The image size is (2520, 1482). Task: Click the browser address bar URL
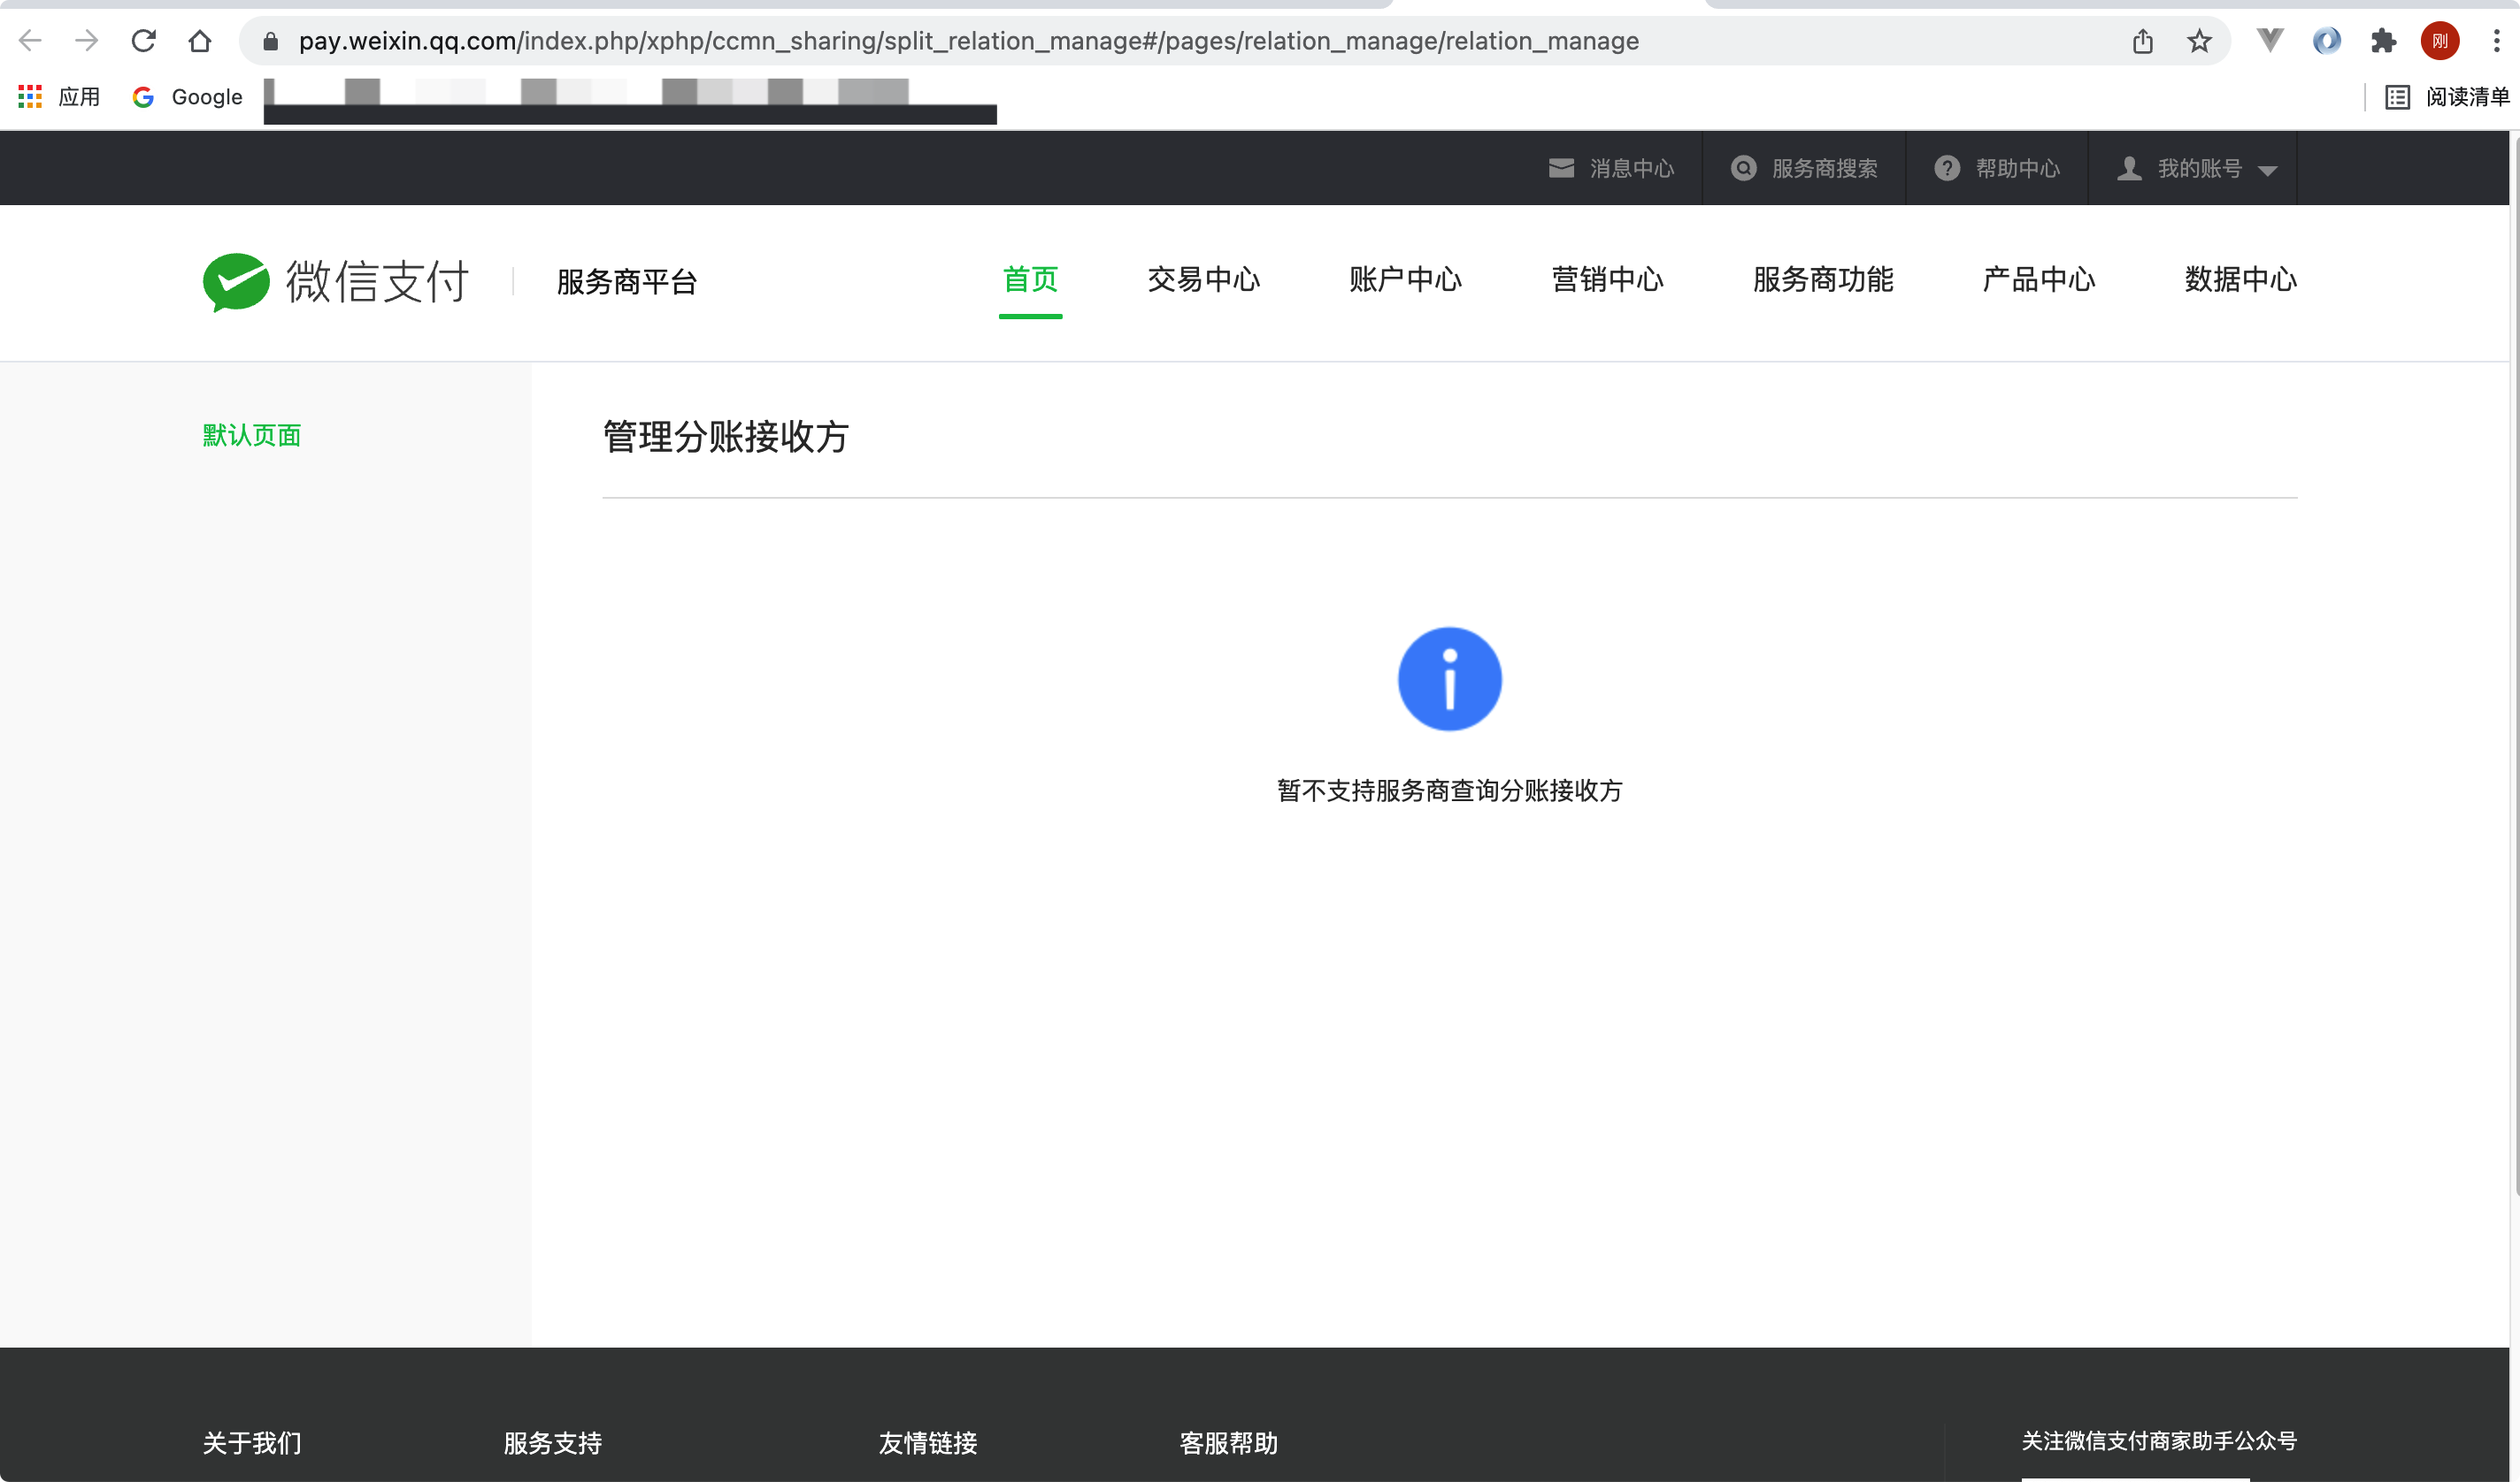click(x=968, y=41)
